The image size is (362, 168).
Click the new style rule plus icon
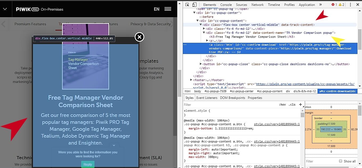(301, 104)
